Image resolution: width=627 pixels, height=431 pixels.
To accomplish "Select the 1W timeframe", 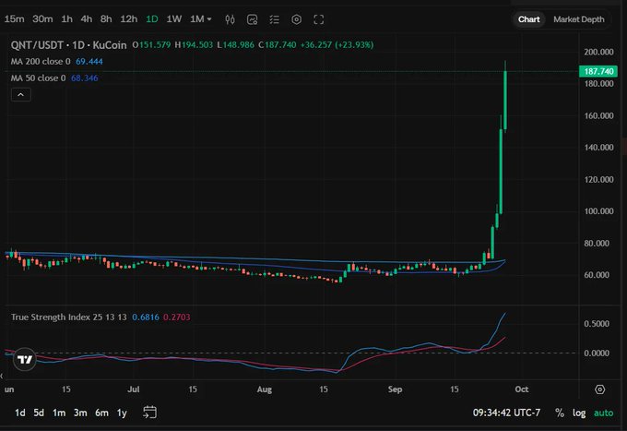I will point(174,18).
